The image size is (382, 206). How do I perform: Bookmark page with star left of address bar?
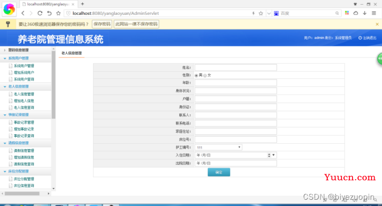point(58,13)
